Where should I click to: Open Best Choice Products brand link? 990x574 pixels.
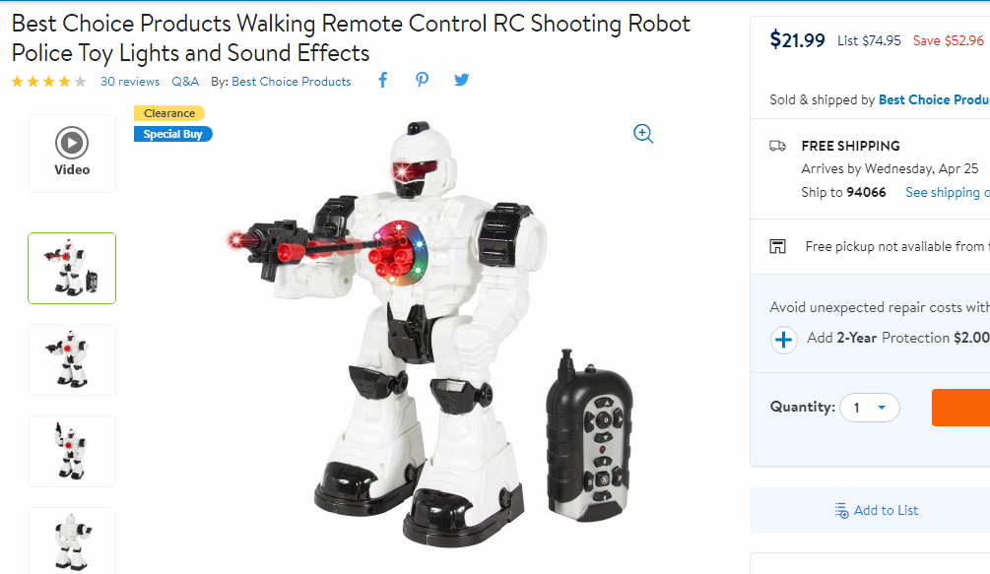(x=291, y=82)
